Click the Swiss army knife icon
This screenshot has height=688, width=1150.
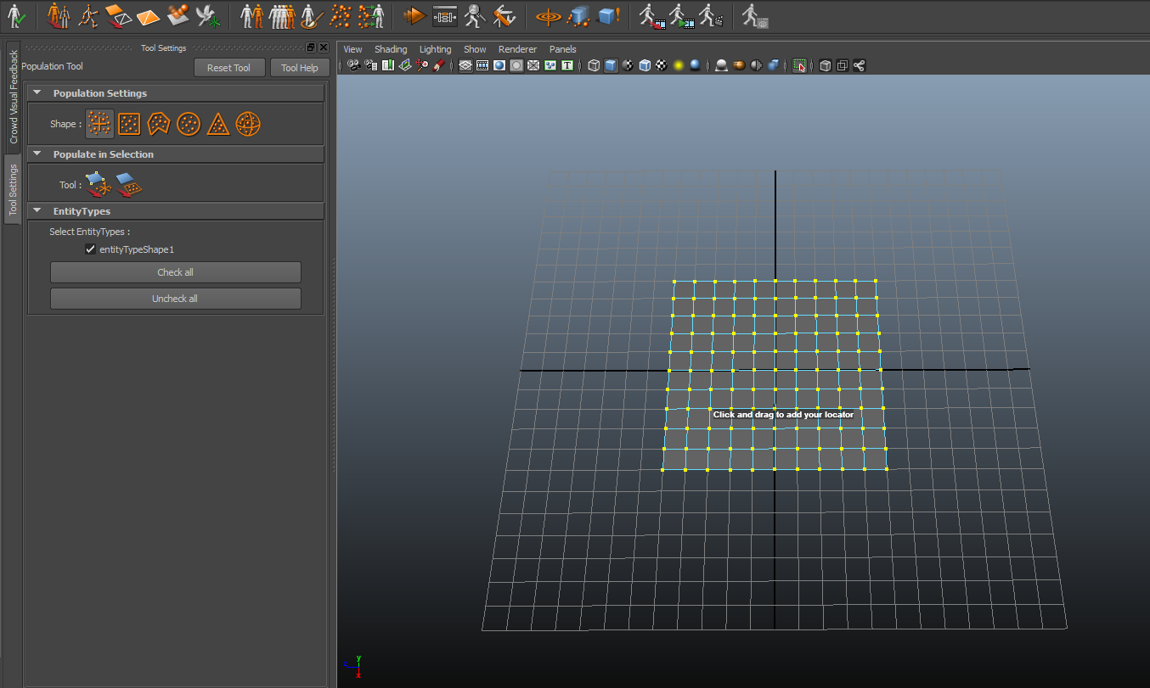[x=504, y=15]
